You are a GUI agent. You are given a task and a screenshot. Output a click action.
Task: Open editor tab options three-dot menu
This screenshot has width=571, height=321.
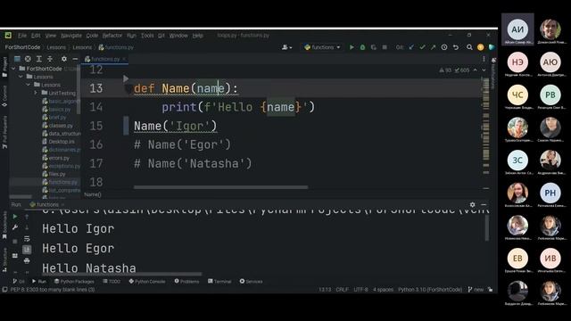pos(484,59)
